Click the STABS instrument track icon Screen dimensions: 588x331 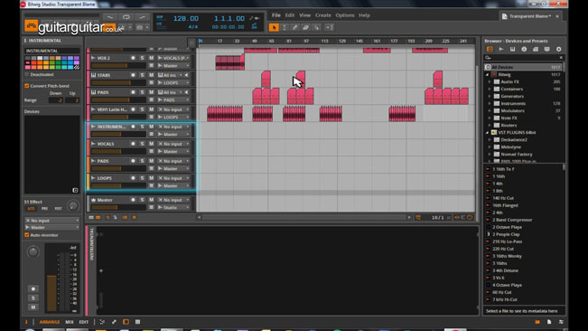pyautogui.click(x=93, y=75)
